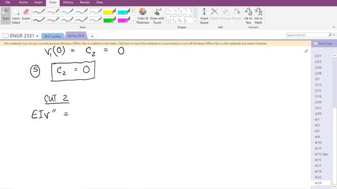Image resolution: width=337 pixels, height=189 pixels.
Task: Open the Arrange dropdown
Action: tap(225, 15)
